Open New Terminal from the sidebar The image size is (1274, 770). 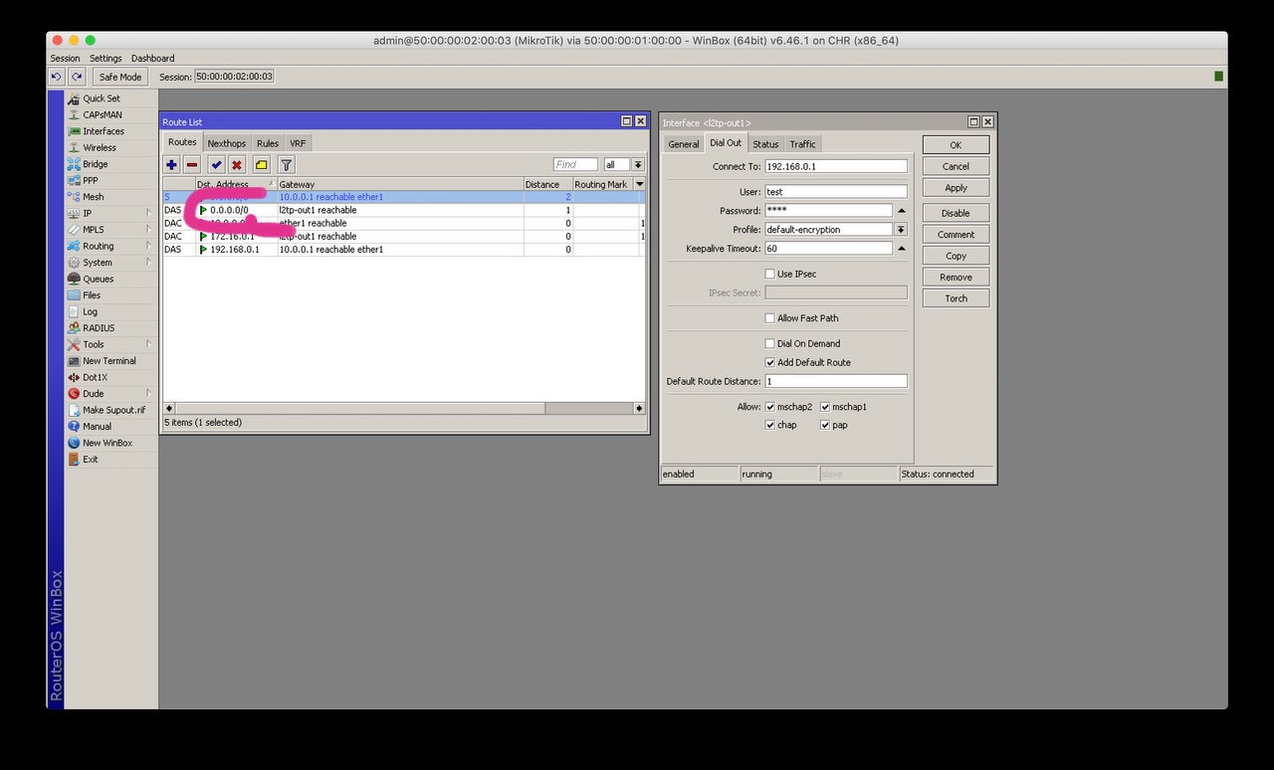tap(109, 361)
